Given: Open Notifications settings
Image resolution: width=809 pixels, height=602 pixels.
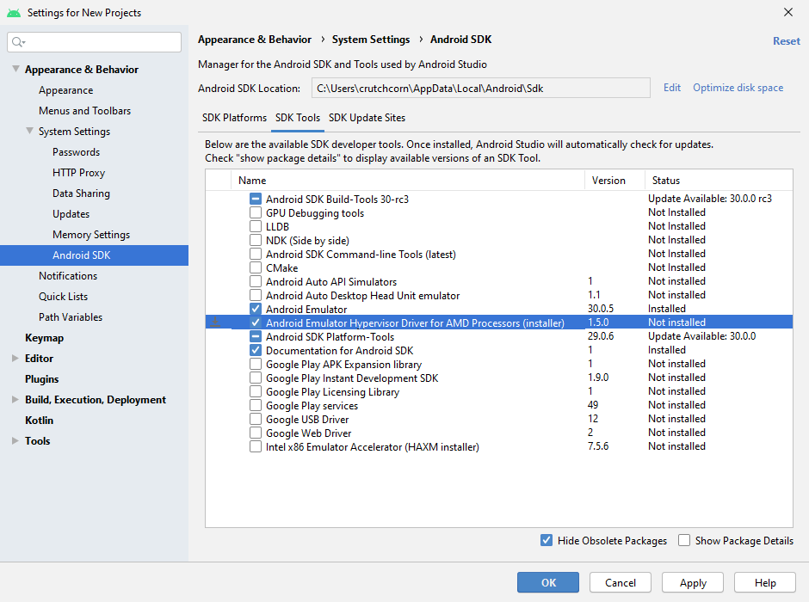Looking at the screenshot, I should coord(68,276).
